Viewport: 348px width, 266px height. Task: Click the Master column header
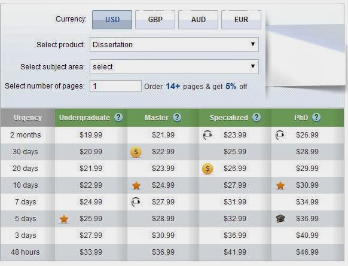(x=163, y=117)
